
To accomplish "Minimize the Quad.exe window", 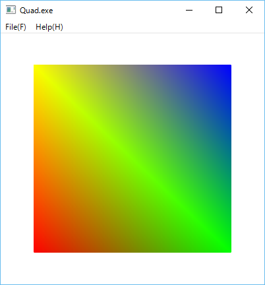I will (189, 10).
